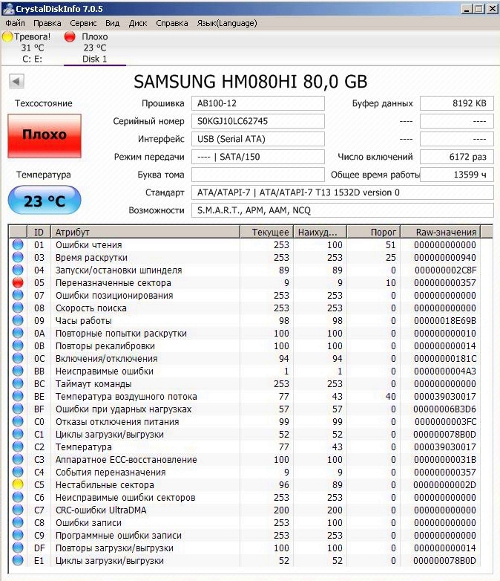The height and width of the screenshot is (581, 500).
Task: Open the Файл menu
Action: coord(15,23)
